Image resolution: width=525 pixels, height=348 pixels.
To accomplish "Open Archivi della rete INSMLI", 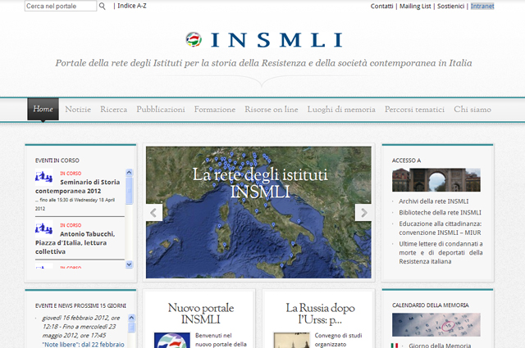I will (x=434, y=201).
